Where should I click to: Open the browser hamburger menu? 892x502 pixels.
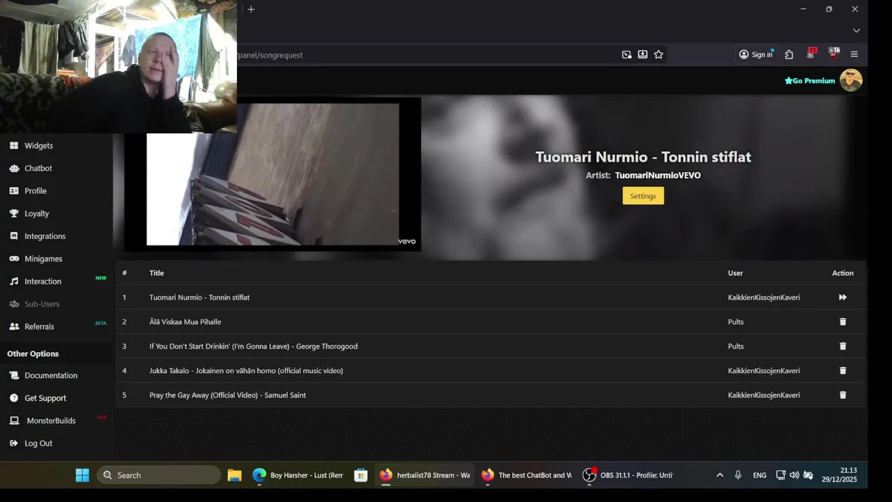click(x=854, y=54)
